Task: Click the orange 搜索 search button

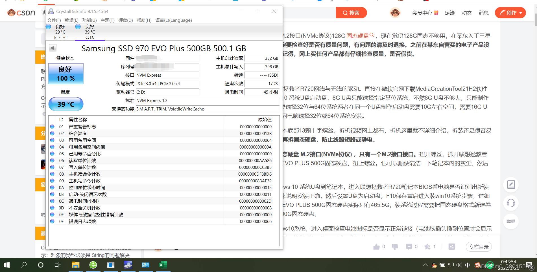Action: [x=351, y=13]
